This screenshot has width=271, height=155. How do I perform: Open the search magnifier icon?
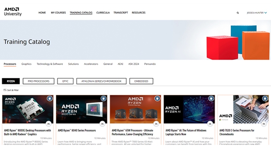pos(238,13)
